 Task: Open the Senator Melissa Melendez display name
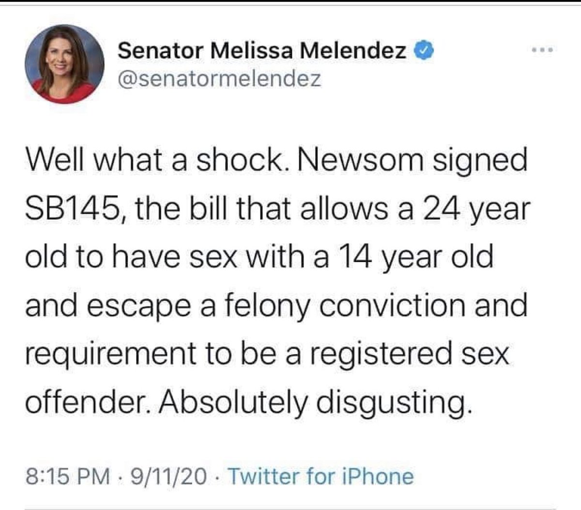point(262,50)
